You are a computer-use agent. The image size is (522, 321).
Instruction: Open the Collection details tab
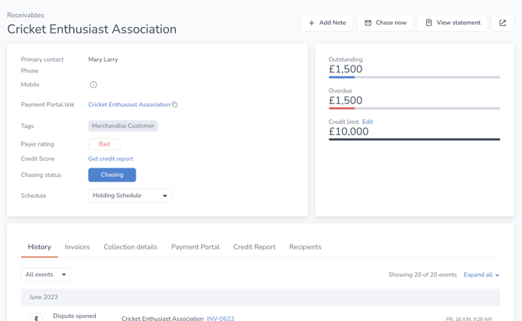click(130, 247)
